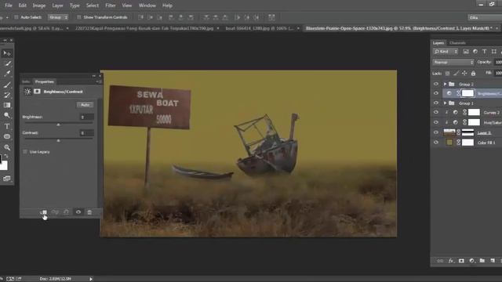Collapse the toolbox with double arrows

coord(5,40)
